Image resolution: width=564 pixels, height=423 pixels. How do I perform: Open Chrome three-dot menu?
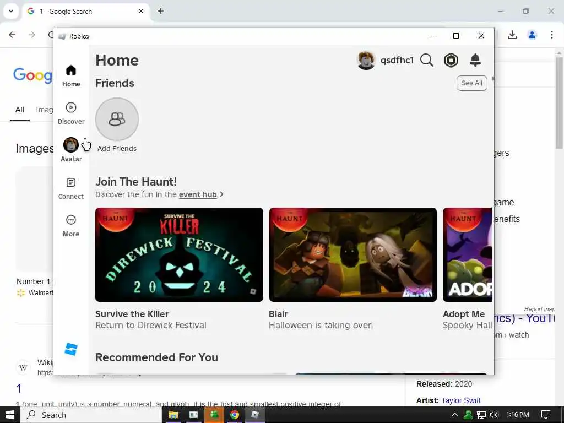click(x=552, y=35)
